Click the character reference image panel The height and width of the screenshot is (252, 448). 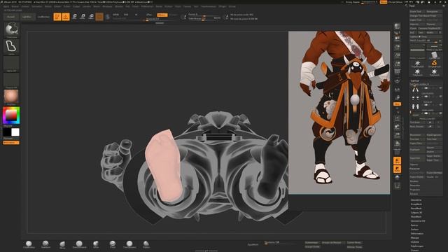point(339,113)
